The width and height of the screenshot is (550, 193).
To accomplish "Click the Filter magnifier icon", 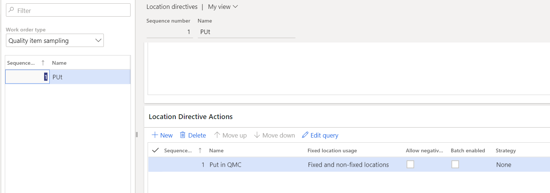I will point(11,10).
